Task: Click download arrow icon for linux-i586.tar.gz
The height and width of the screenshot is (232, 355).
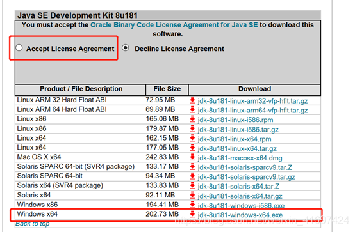Action: [192, 128]
